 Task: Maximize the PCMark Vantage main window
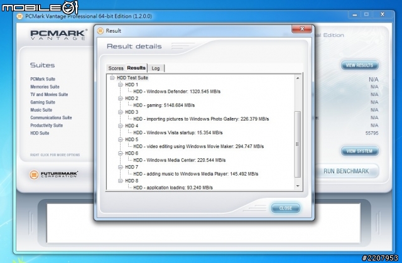[x=366, y=14]
